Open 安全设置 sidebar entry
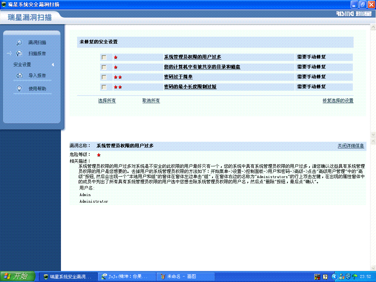376x282 pixels. click(22, 65)
